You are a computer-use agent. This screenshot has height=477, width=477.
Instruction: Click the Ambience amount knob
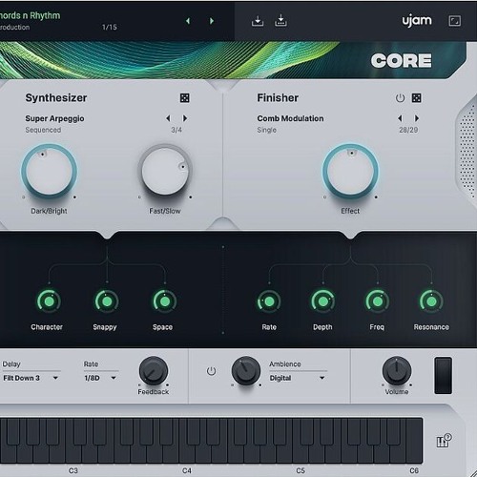click(246, 371)
